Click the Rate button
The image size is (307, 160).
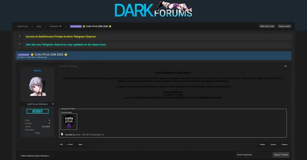80,145
